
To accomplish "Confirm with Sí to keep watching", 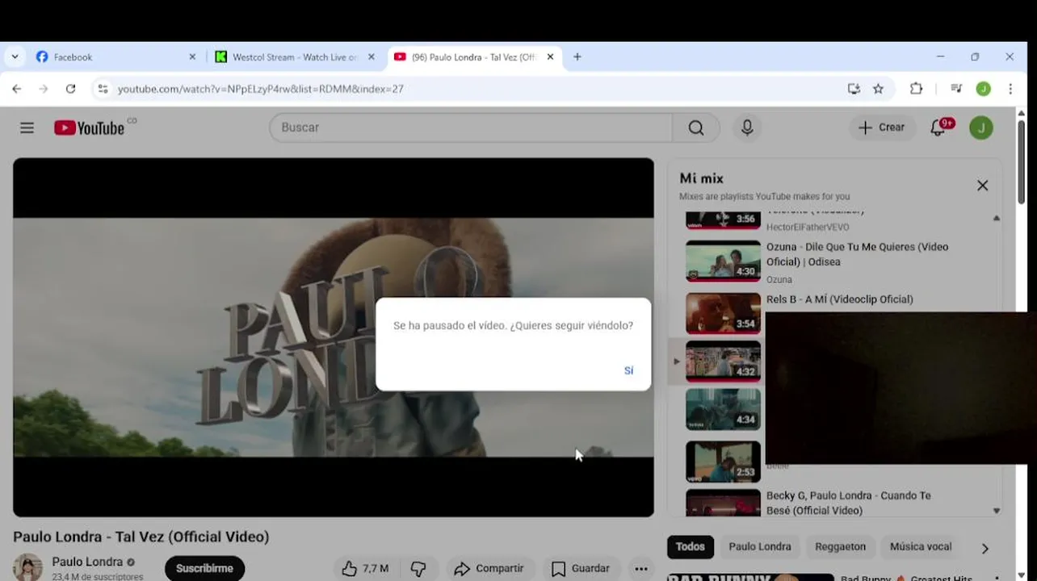I will click(628, 370).
